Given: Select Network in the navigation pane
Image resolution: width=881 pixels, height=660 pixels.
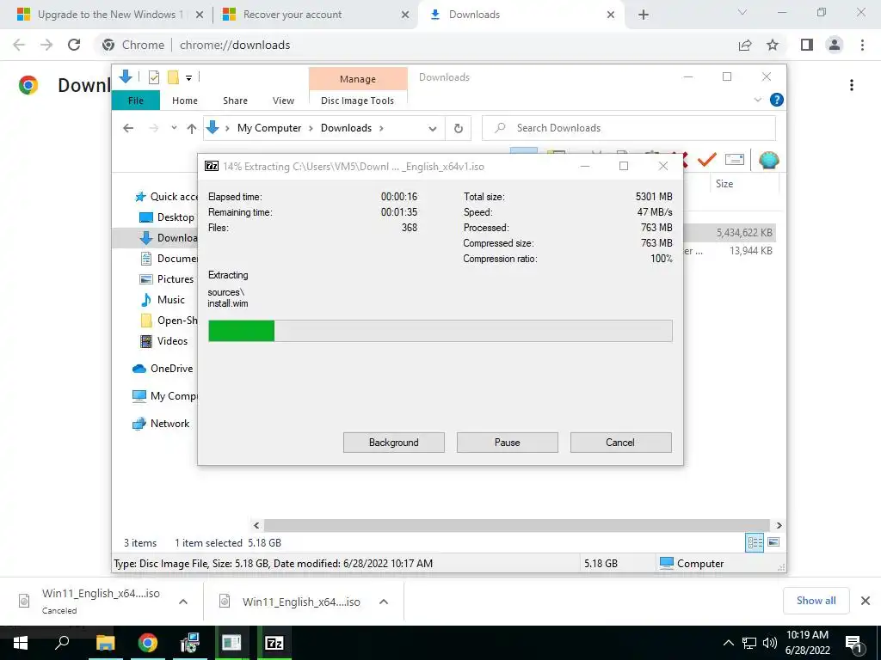Looking at the screenshot, I should click(x=161, y=423).
